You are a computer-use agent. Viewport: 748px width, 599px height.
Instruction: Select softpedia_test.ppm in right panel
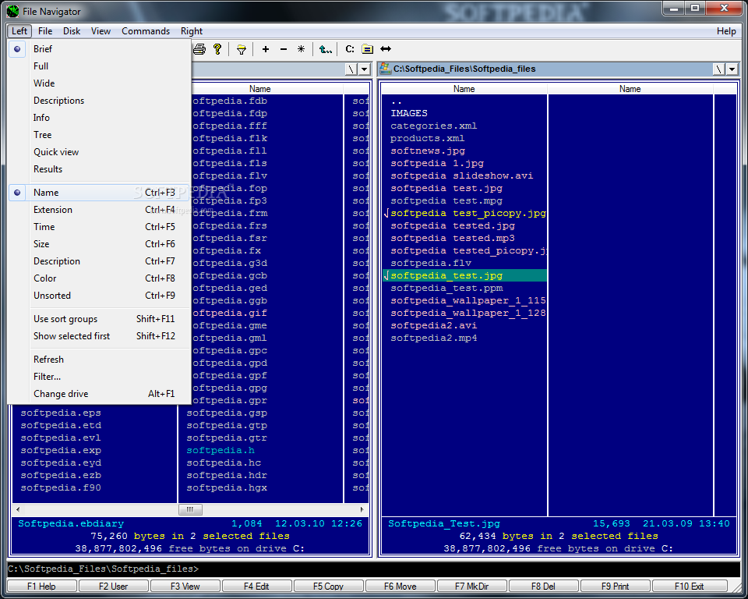446,288
